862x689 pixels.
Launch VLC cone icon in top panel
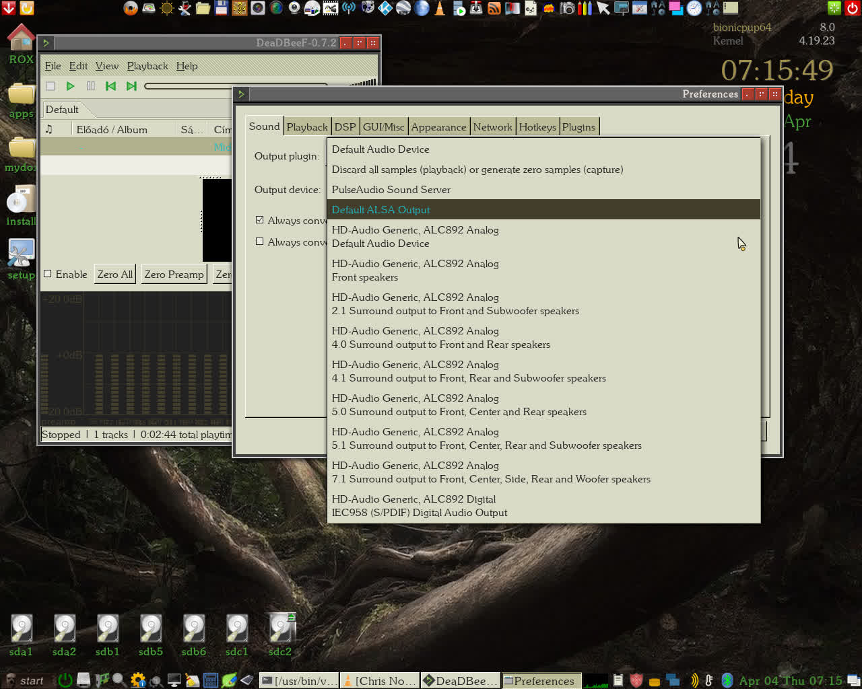[x=440, y=8]
